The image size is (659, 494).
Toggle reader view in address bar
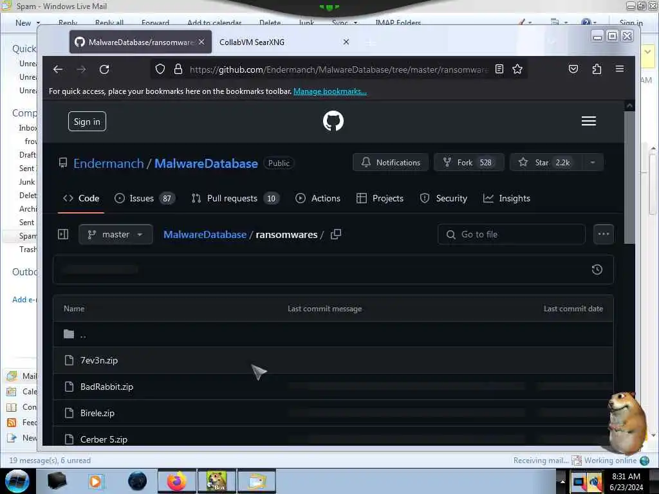pyautogui.click(x=499, y=69)
